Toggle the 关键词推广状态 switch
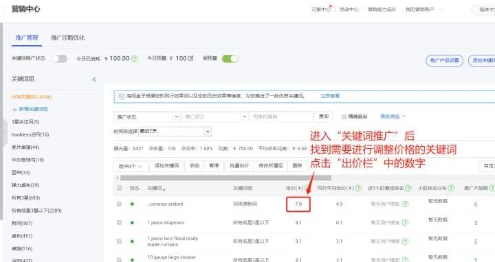 tap(59, 58)
